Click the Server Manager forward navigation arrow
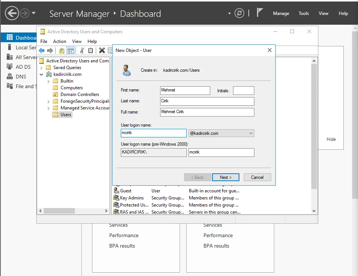Screen dimensions: 358x276 point(25,13)
